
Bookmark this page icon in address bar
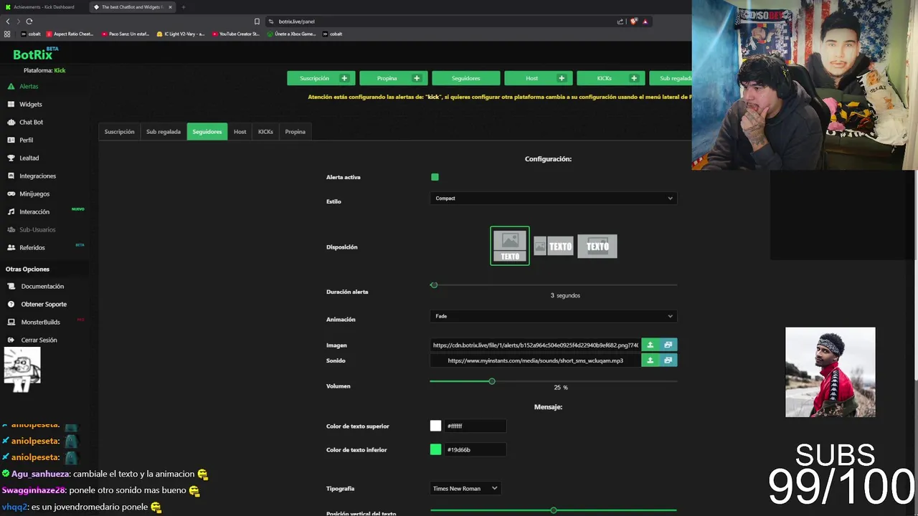point(257,21)
